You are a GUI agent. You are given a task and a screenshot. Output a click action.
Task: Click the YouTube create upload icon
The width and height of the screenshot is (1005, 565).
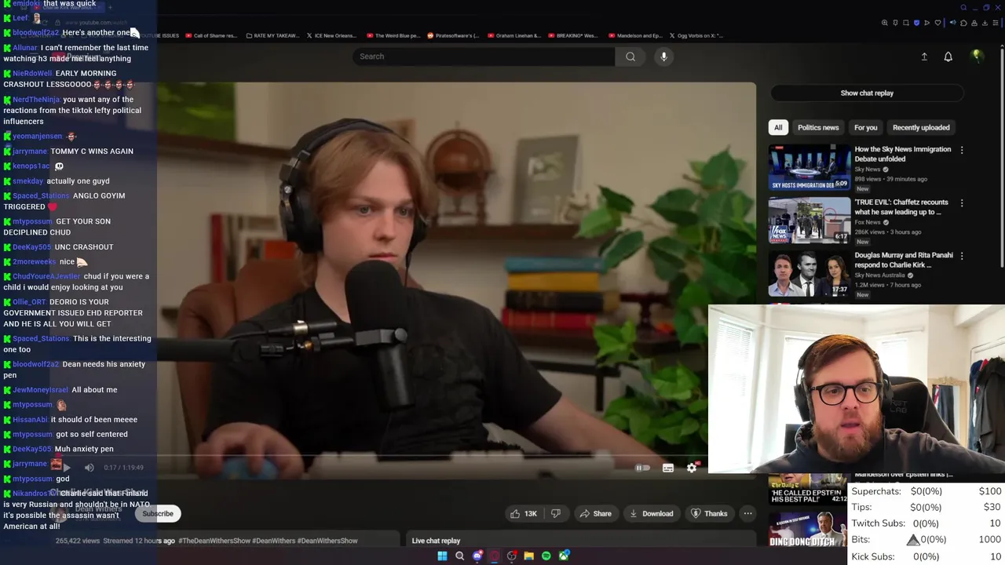pos(924,56)
